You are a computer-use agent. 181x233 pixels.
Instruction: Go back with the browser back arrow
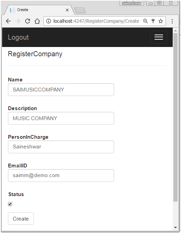coord(8,21)
